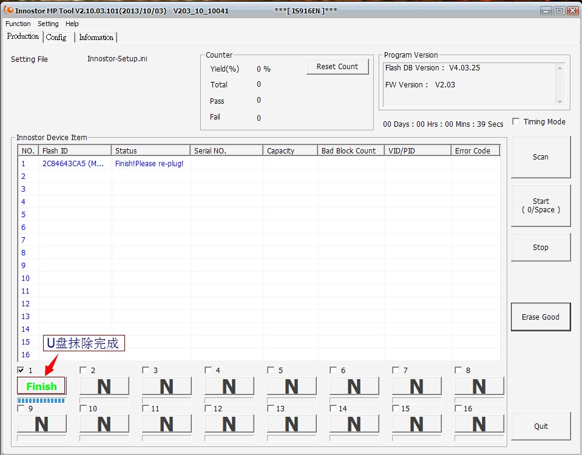Check the port 5 checkbox
582x455 pixels.
coord(271,370)
